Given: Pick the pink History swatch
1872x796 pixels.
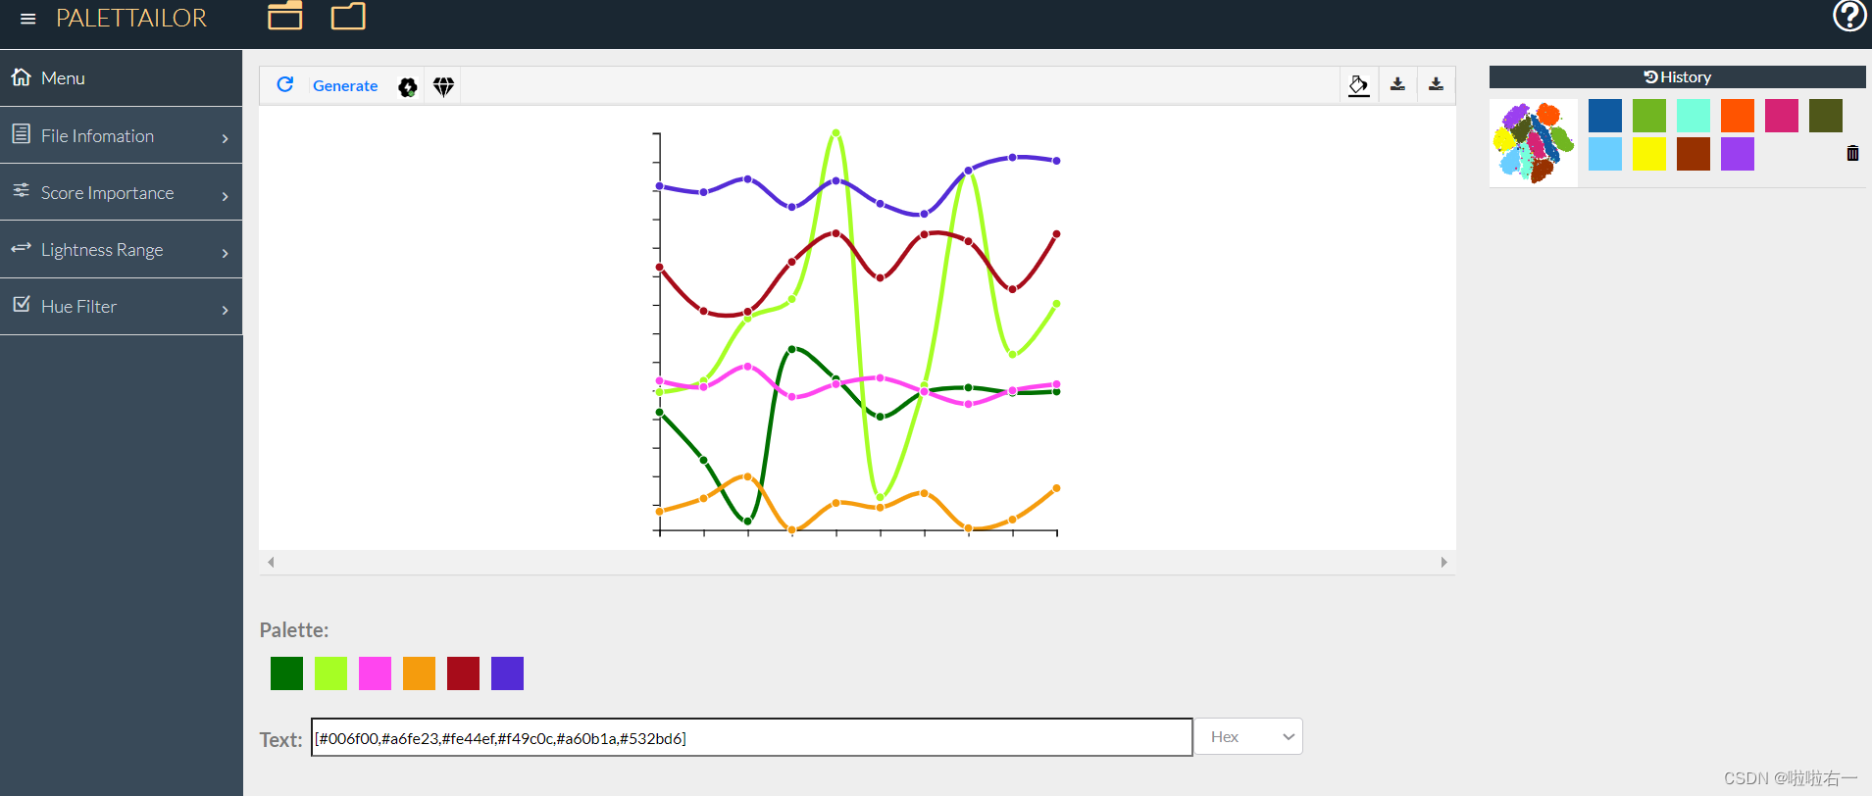Looking at the screenshot, I should tap(1782, 116).
